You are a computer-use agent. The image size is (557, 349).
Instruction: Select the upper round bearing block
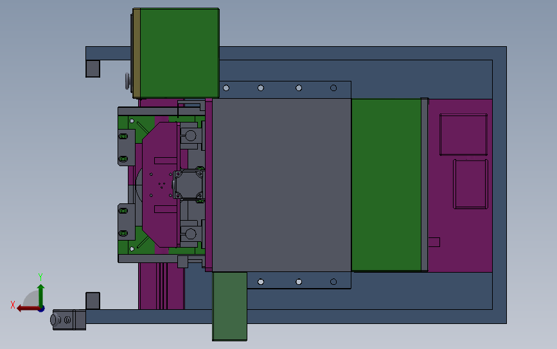(191, 135)
